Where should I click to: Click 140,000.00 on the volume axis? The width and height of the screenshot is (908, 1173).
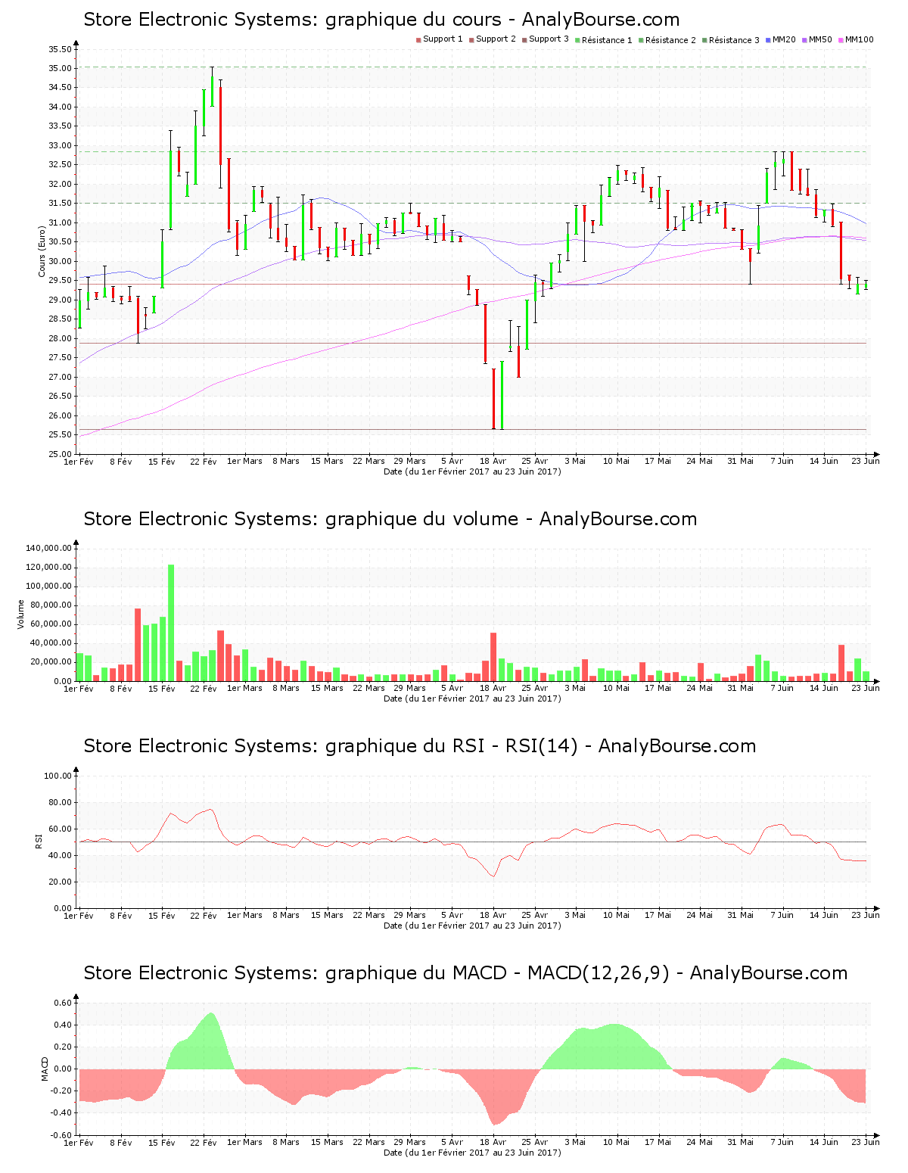point(49,548)
